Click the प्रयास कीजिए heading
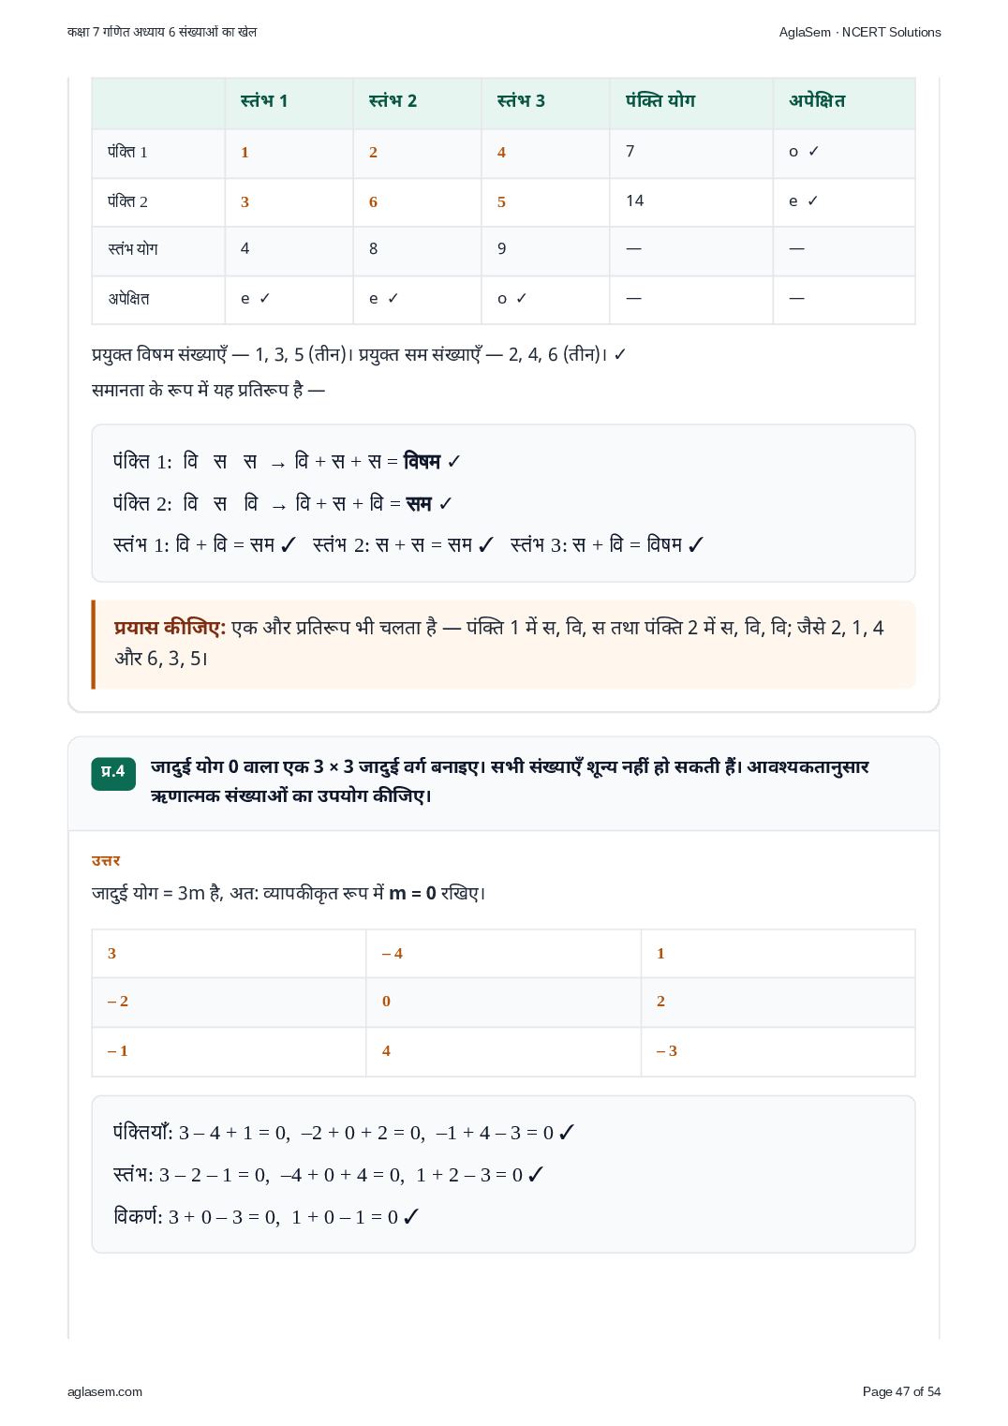 click(170, 628)
